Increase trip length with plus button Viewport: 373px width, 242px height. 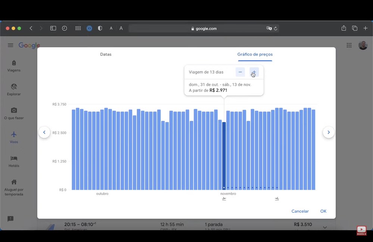tap(254, 72)
